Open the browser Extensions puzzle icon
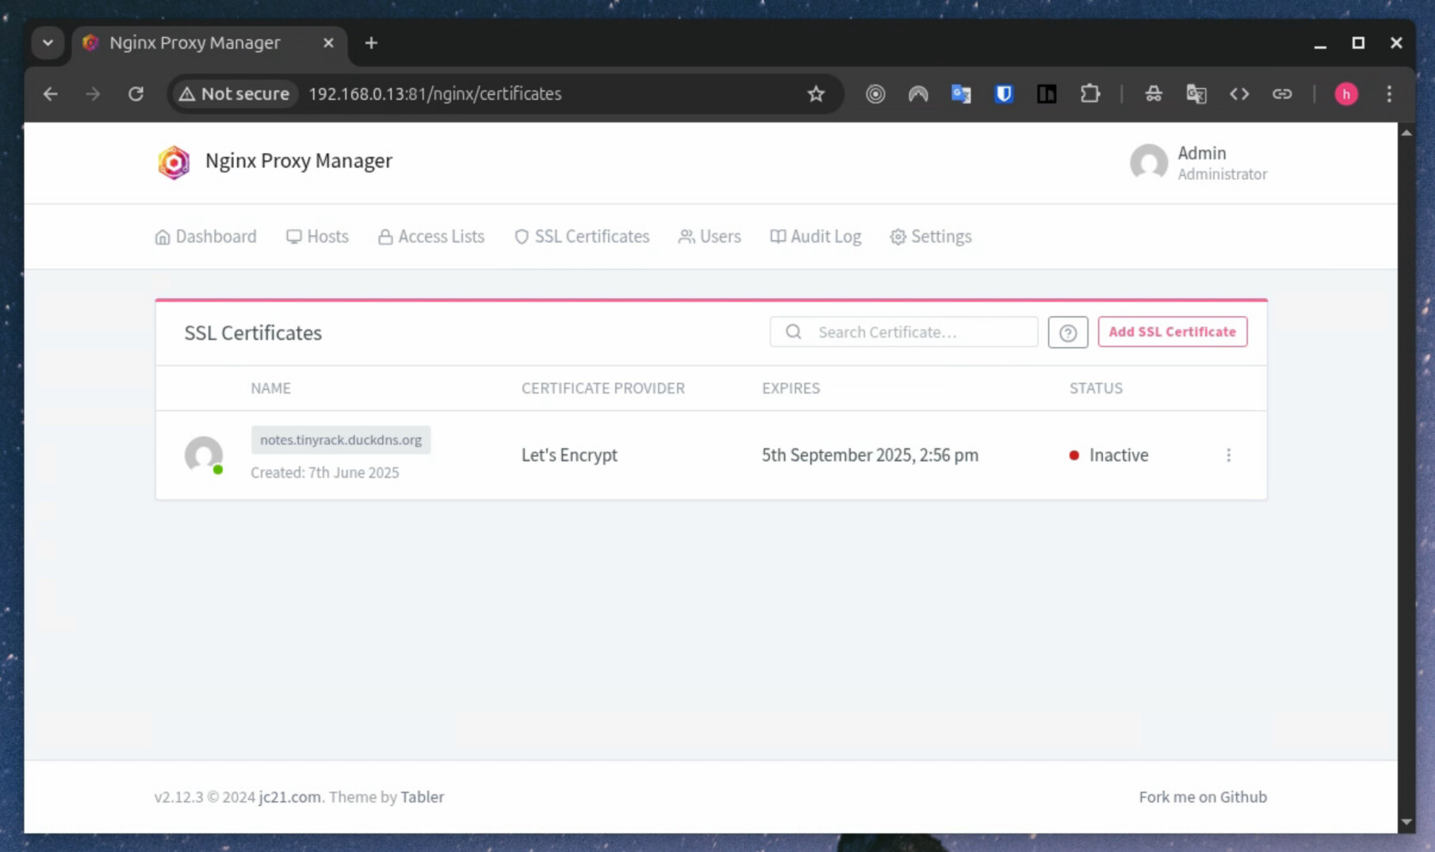Viewport: 1435px width, 852px height. (x=1089, y=94)
